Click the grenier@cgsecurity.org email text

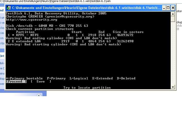(70, 16)
